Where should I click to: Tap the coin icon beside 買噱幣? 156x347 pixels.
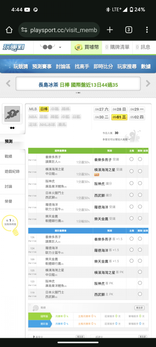pyautogui.click(x=78, y=47)
